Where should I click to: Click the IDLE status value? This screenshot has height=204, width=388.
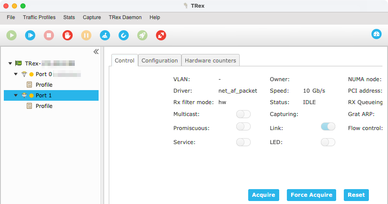tap(309, 102)
